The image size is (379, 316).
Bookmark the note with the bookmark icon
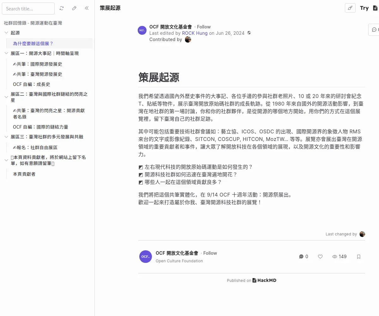(359, 257)
